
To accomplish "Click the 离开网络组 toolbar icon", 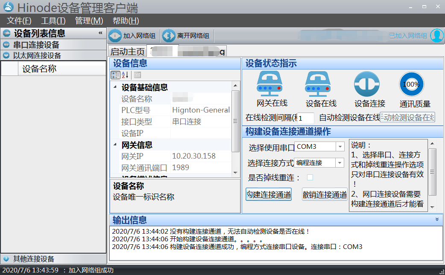I will [x=169, y=35].
